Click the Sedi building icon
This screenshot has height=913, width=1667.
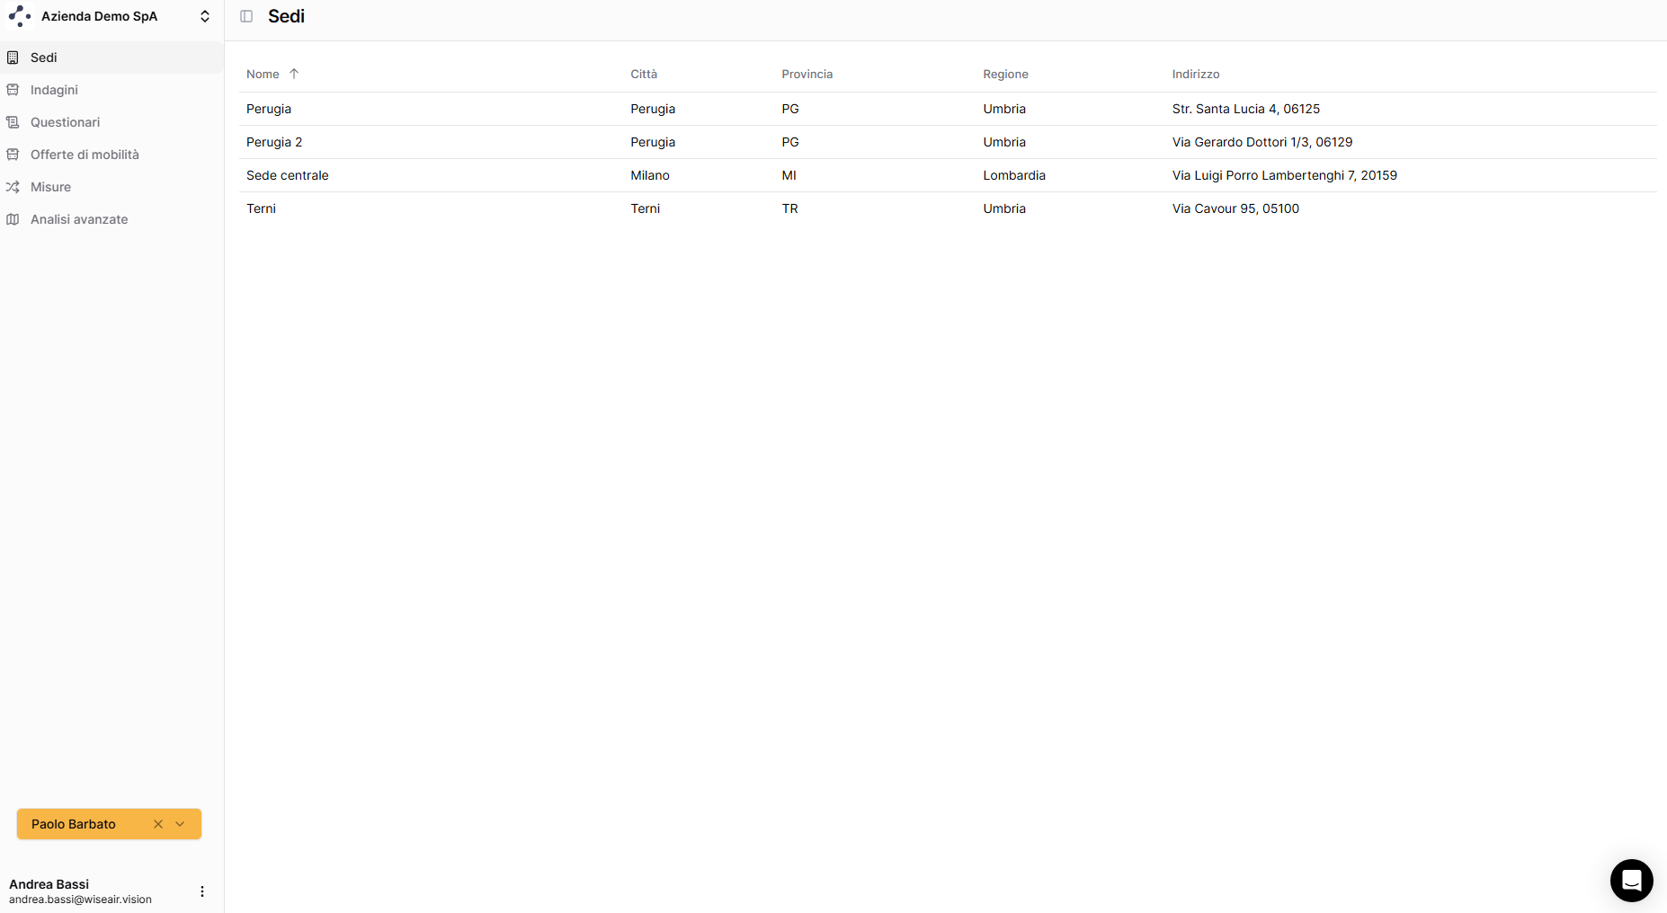pos(13,58)
